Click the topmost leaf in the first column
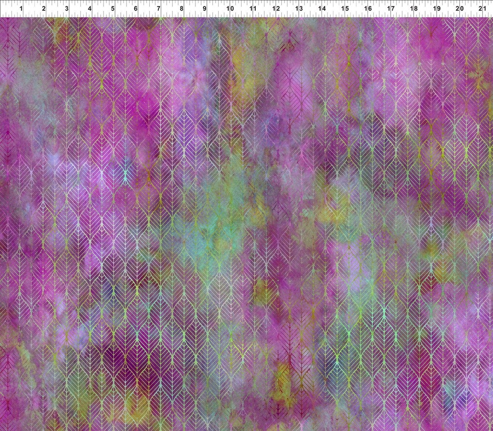493x431 pixels. tap(7, 34)
